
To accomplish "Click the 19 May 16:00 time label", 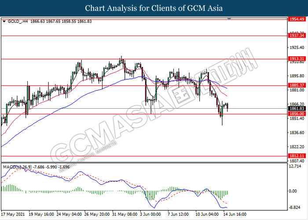I will (41, 214).
